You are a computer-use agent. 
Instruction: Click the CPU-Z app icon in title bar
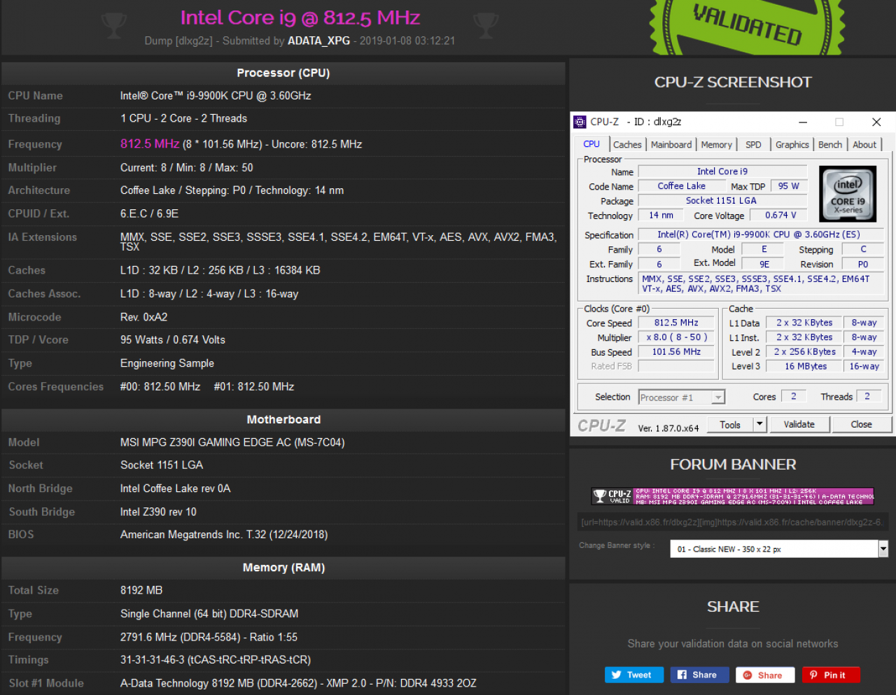click(x=580, y=122)
